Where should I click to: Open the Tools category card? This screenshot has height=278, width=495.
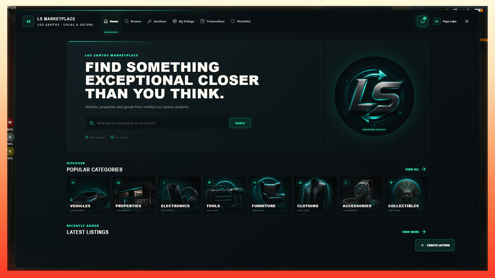[225, 195]
